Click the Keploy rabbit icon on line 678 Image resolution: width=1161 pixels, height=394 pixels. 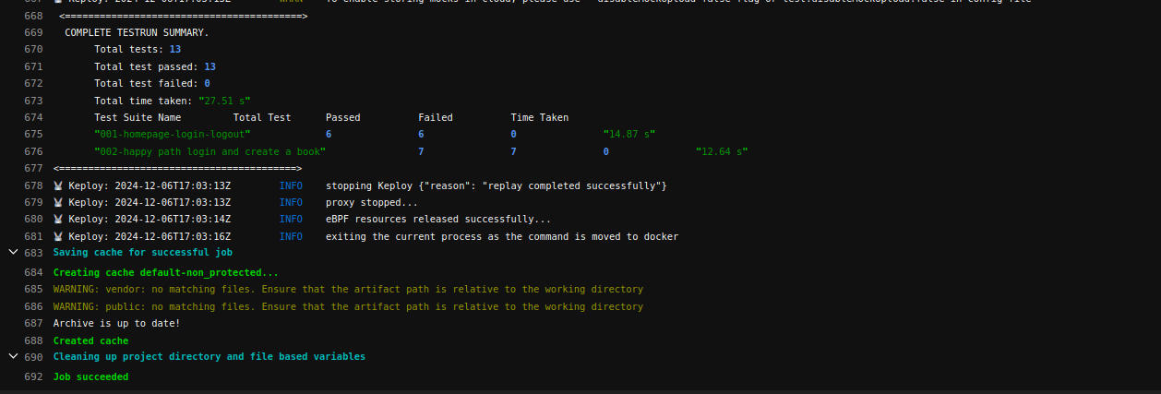pyautogui.click(x=58, y=185)
